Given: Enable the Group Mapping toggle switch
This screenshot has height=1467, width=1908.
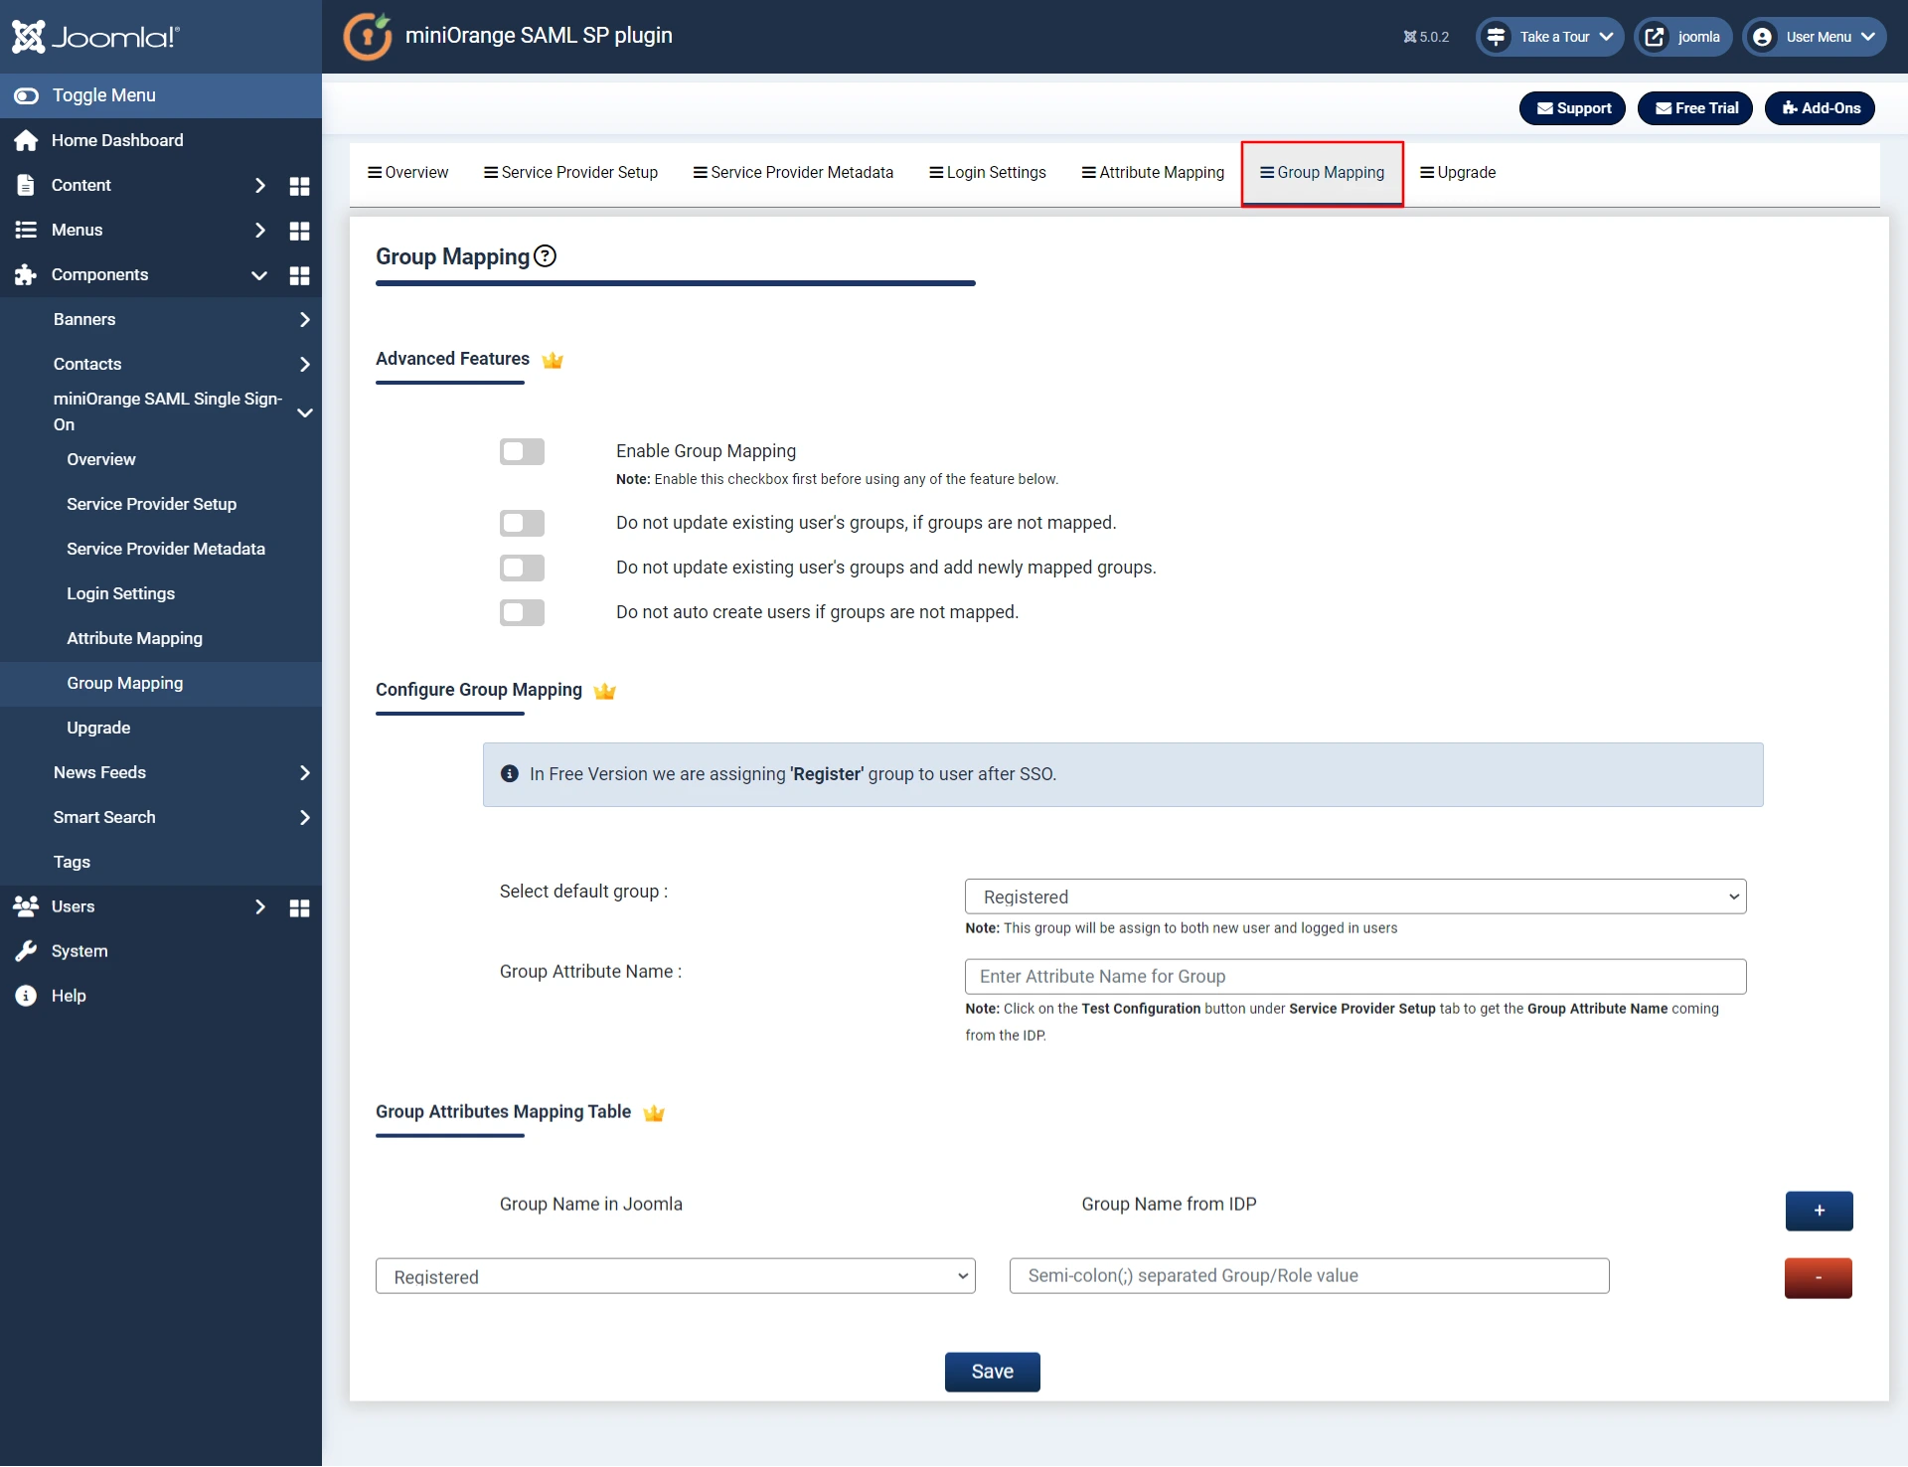Looking at the screenshot, I should (522, 451).
